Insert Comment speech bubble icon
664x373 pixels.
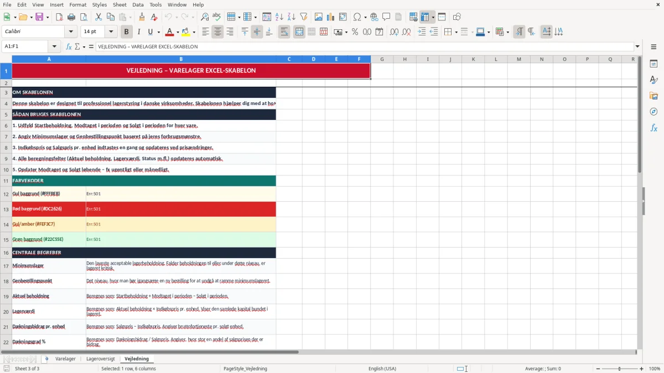pyautogui.click(x=386, y=17)
